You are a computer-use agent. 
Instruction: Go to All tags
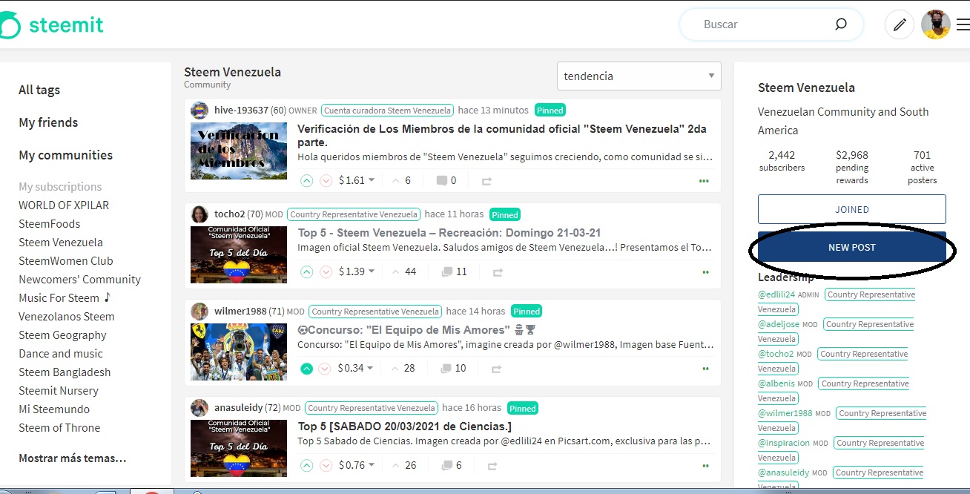pyautogui.click(x=39, y=90)
